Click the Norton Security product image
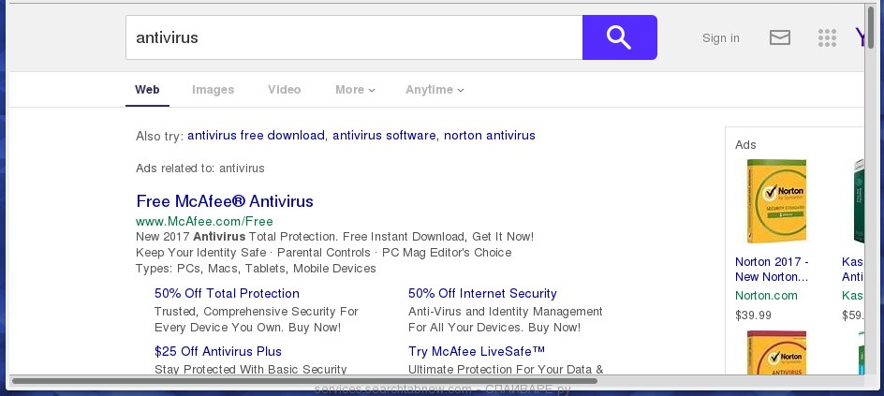Image resolution: width=884 pixels, height=396 pixels. pos(776,201)
